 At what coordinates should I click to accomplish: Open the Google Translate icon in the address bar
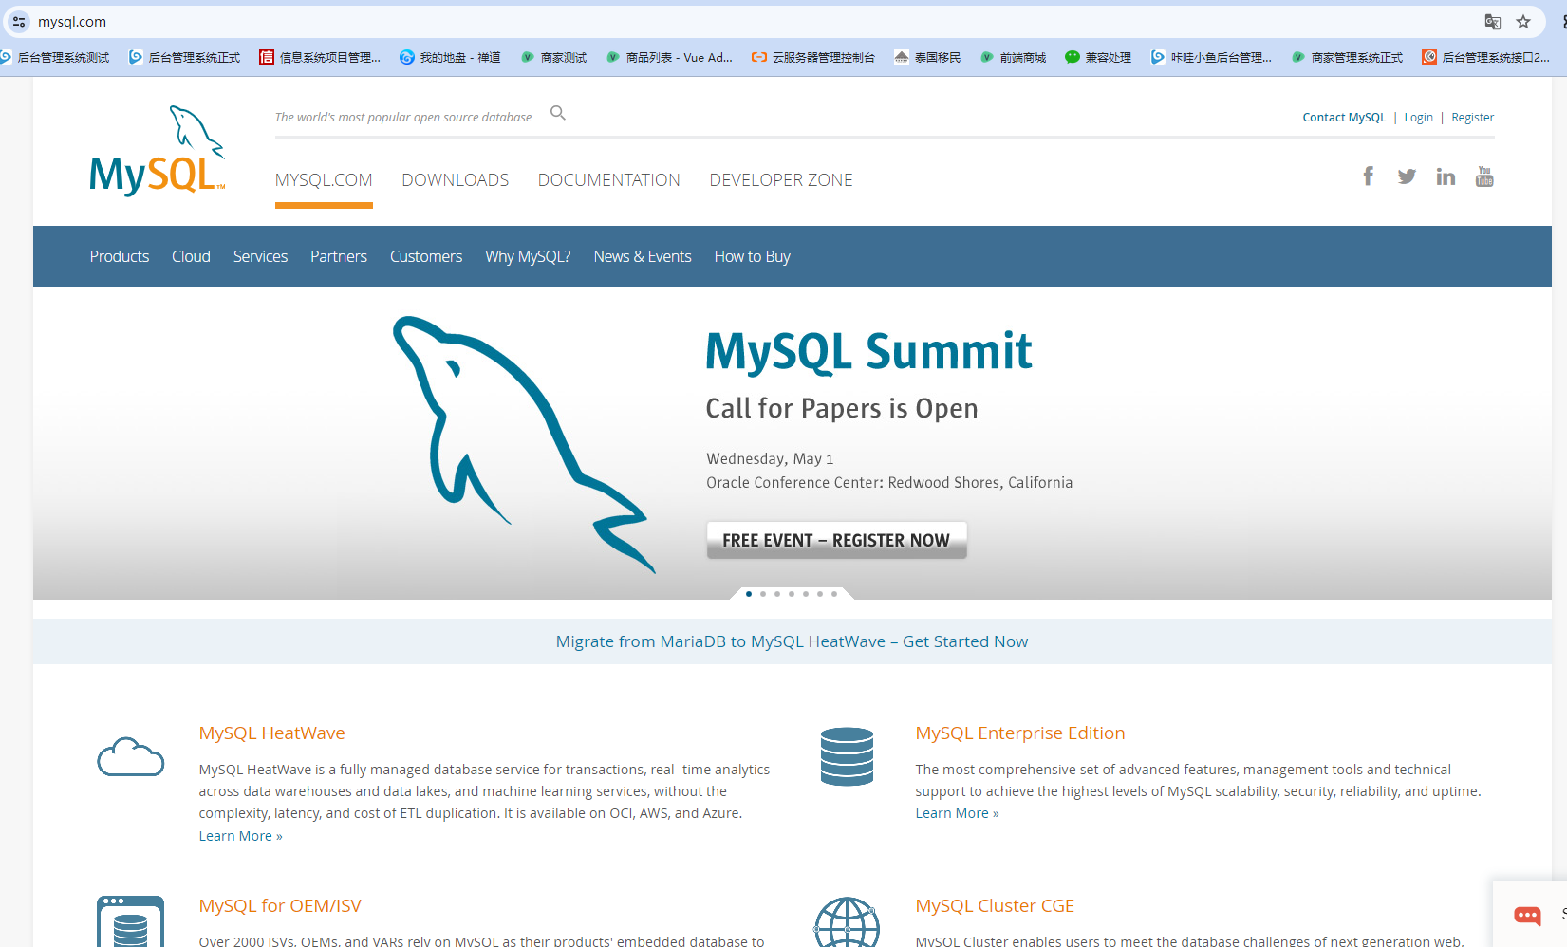coord(1492,21)
